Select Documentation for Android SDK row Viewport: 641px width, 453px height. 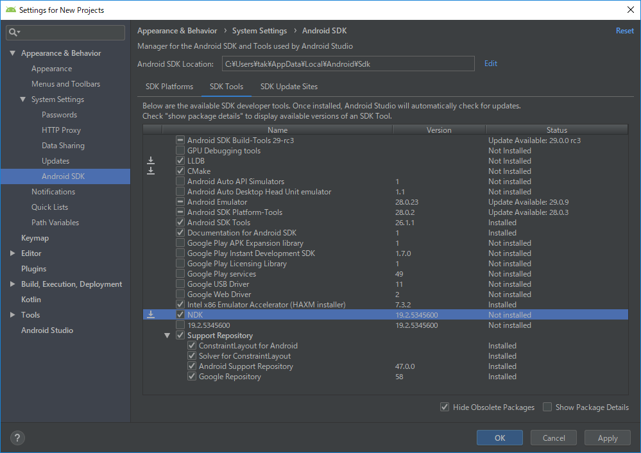(x=386, y=233)
